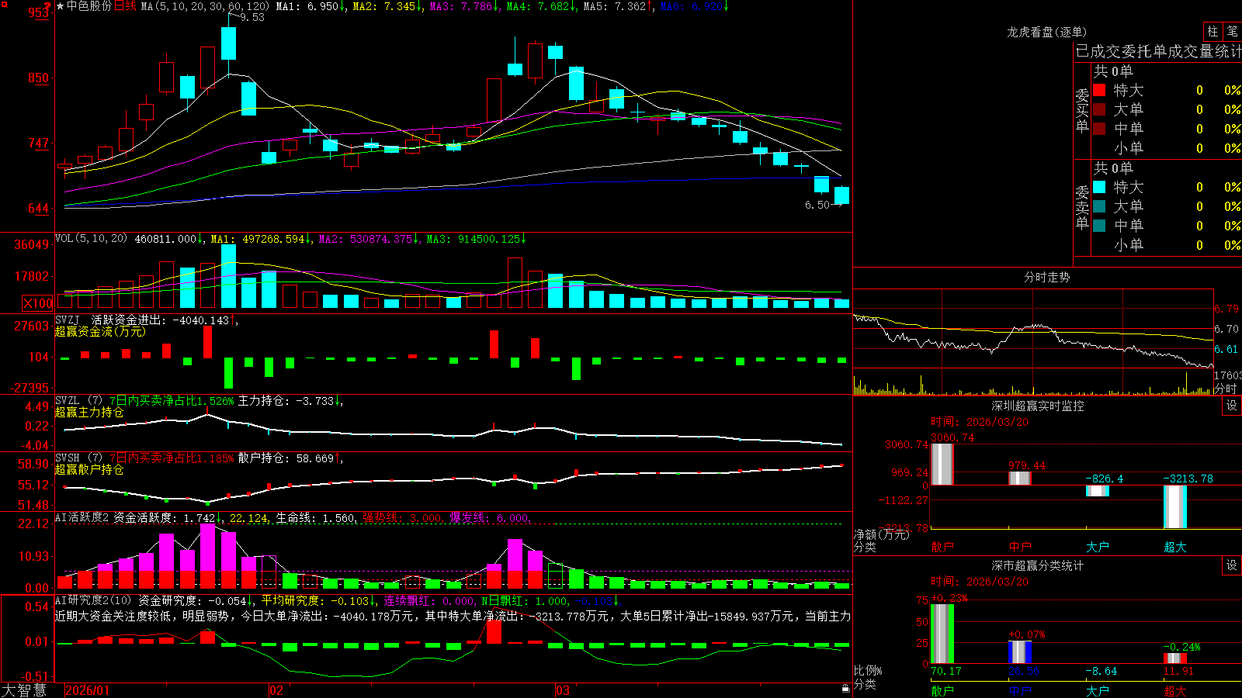
Task: Click the 6.50 low price annotation
Action: pyautogui.click(x=817, y=205)
